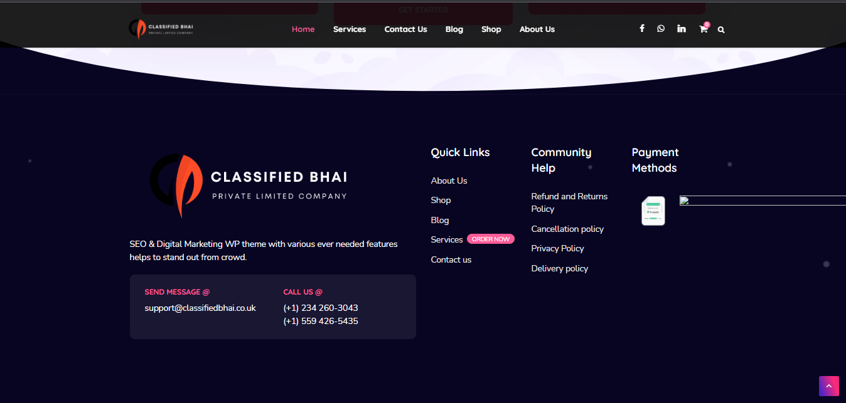The image size is (846, 403).
Task: Open the Blog navigation item
Action: pyautogui.click(x=454, y=29)
